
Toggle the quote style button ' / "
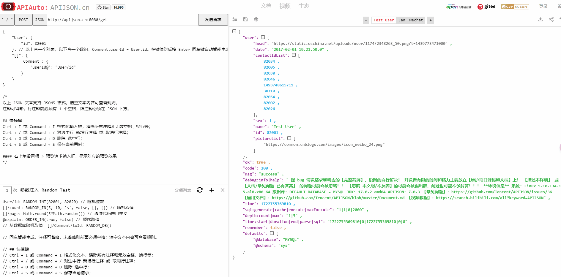(7, 20)
